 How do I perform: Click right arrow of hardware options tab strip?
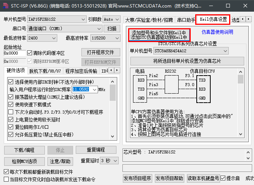[x=117, y=70]
